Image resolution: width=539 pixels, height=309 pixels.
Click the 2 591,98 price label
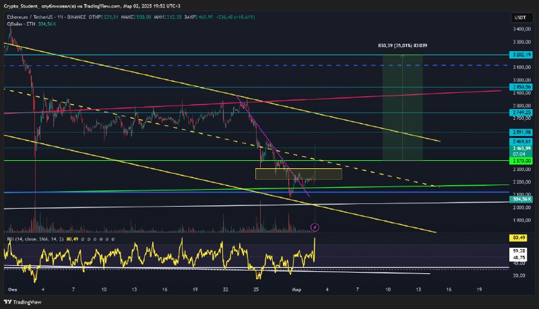click(x=521, y=132)
